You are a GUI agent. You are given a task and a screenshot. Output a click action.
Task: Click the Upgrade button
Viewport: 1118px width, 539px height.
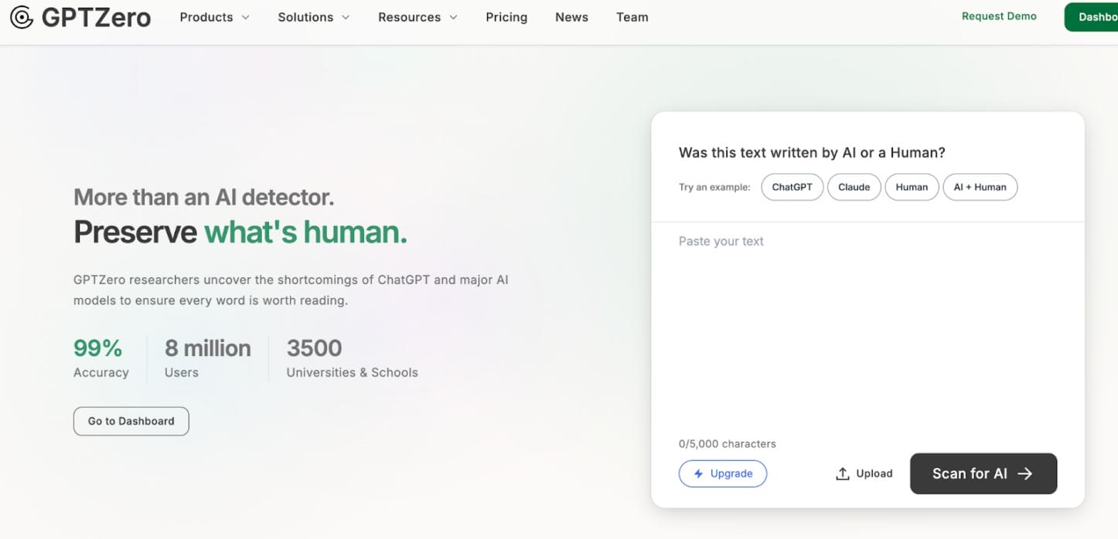pyautogui.click(x=723, y=473)
